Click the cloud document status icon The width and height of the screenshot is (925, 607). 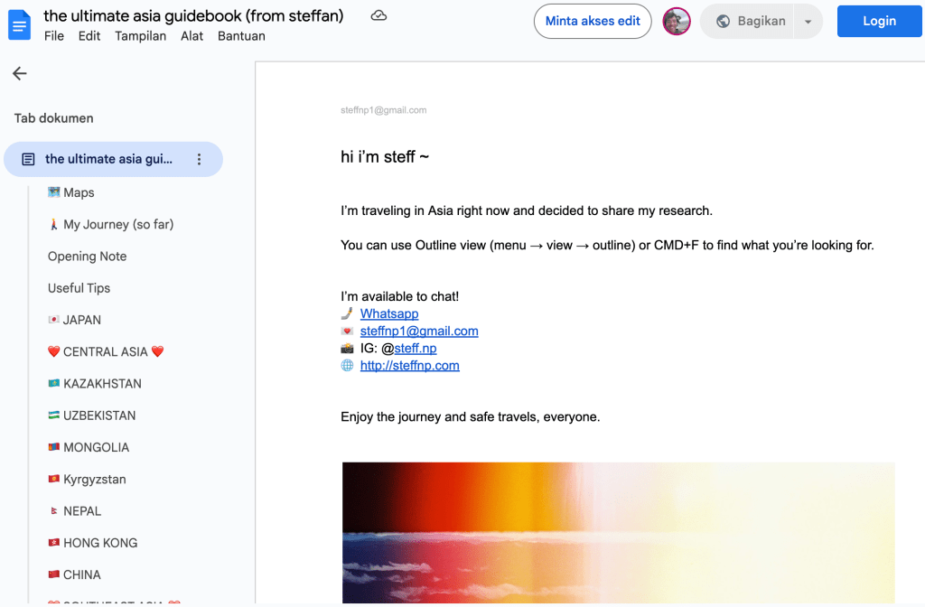(379, 16)
